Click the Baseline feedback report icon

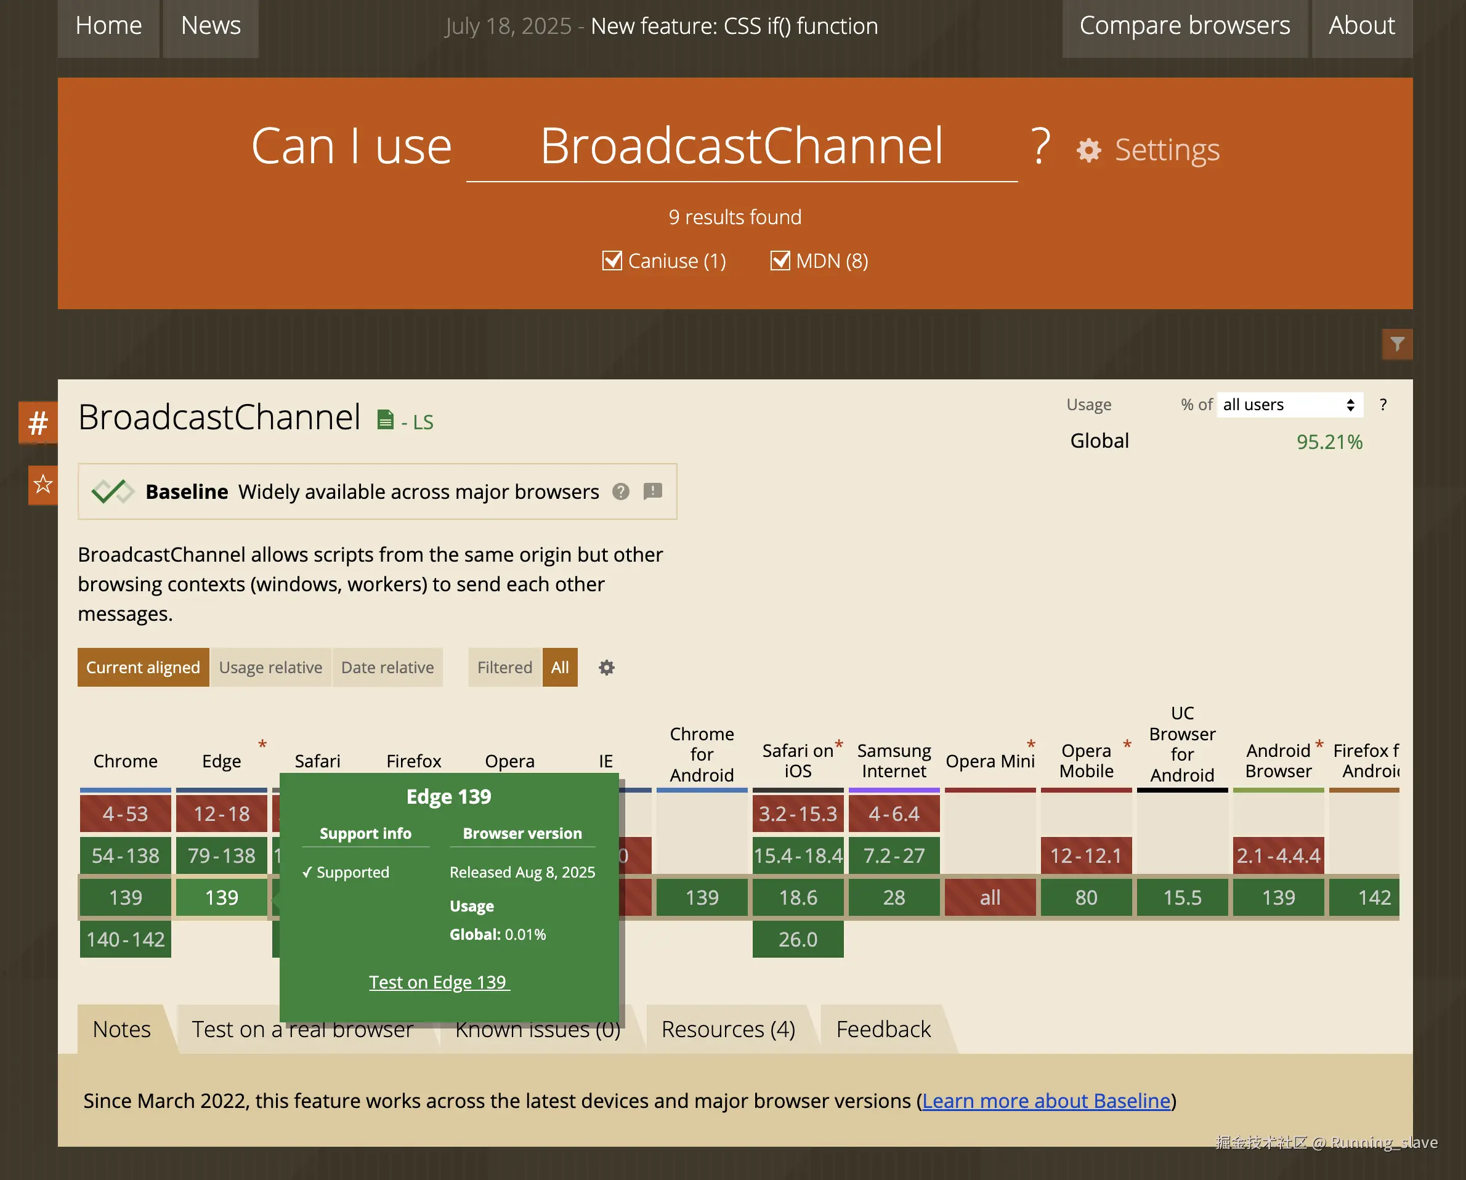[x=653, y=491]
